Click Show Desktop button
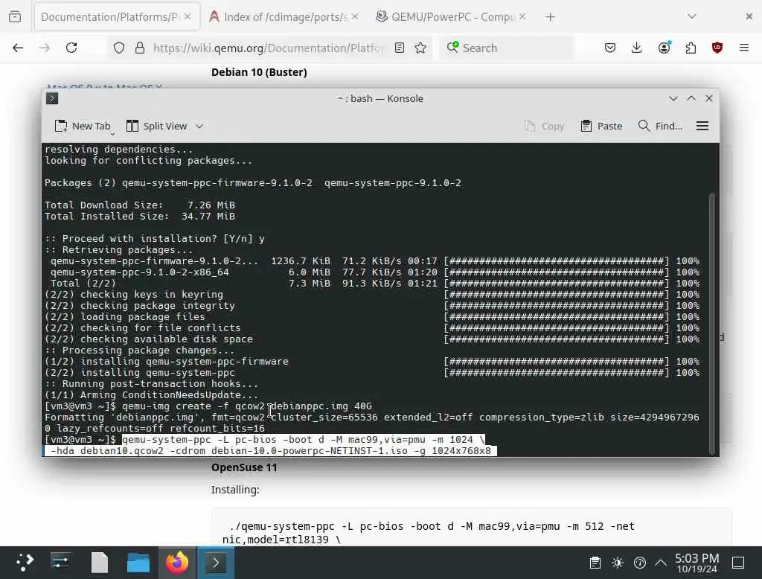 738,563
